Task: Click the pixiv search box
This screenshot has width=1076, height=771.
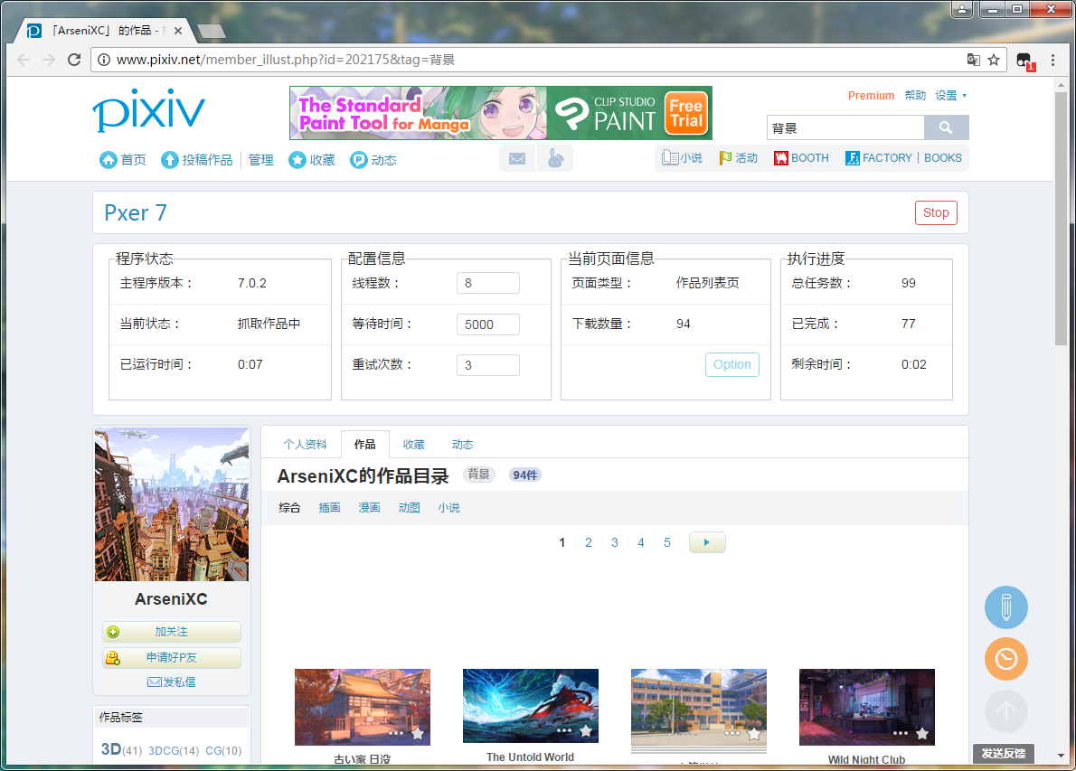Action: 845,127
